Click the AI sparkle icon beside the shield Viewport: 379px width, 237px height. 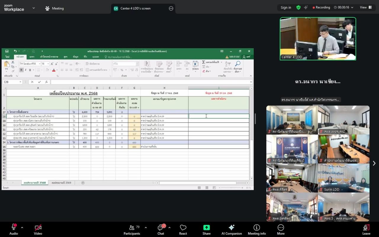pyautogui.click(x=306, y=7)
